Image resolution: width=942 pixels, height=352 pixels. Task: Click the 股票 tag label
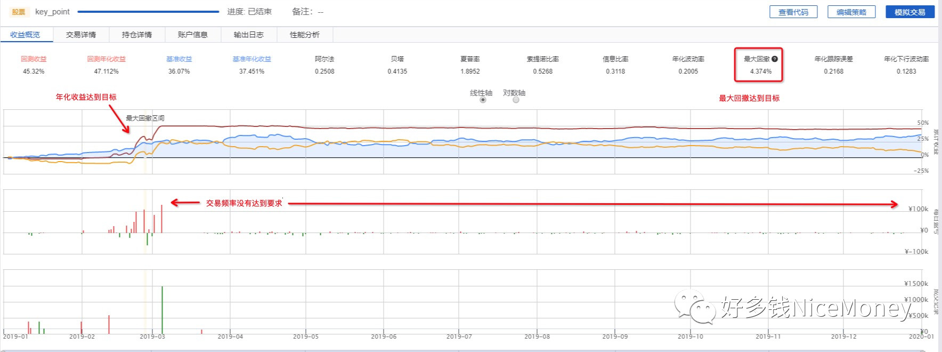coord(19,12)
